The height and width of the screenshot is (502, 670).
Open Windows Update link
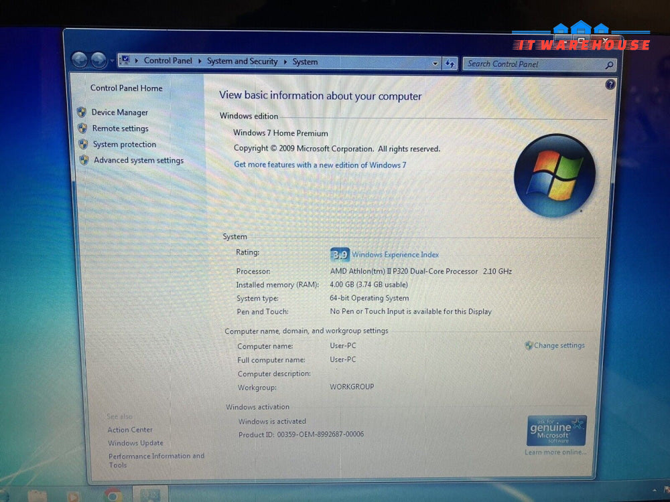[x=135, y=443]
